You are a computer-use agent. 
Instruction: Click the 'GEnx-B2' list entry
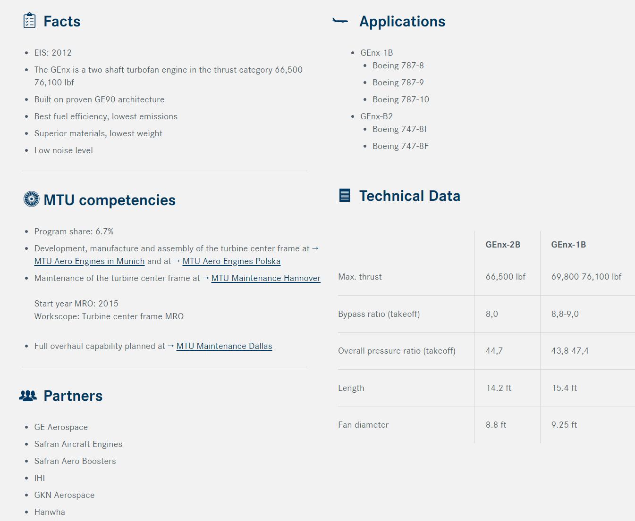coord(376,116)
